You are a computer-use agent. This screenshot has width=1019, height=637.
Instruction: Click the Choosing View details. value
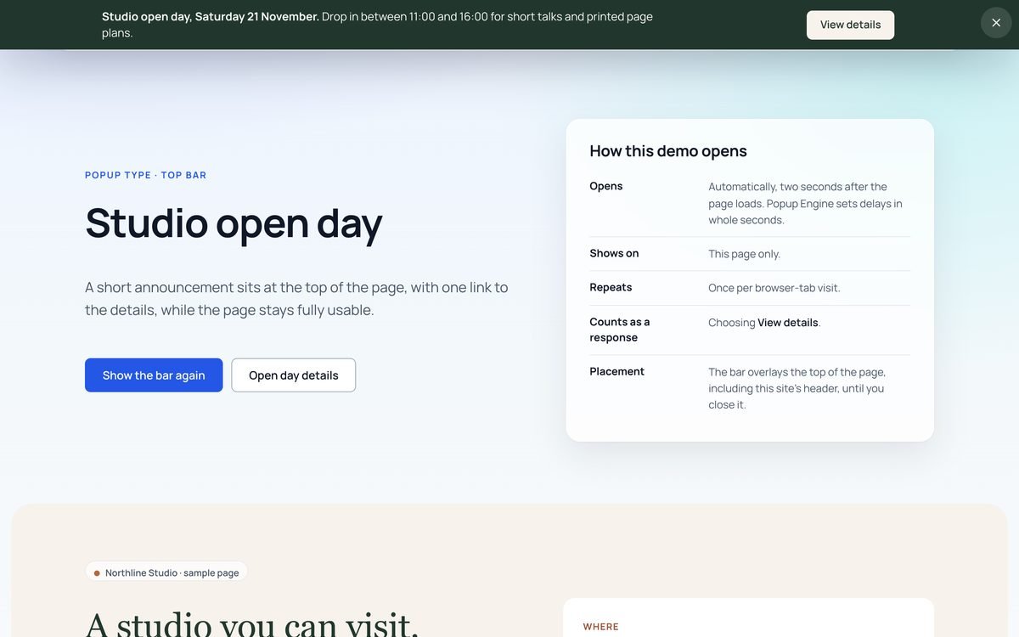[764, 323]
